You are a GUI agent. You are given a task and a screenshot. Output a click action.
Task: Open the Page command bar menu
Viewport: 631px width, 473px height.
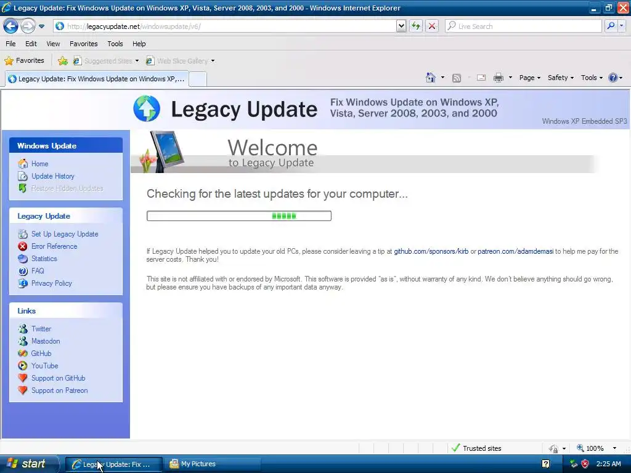(x=529, y=78)
